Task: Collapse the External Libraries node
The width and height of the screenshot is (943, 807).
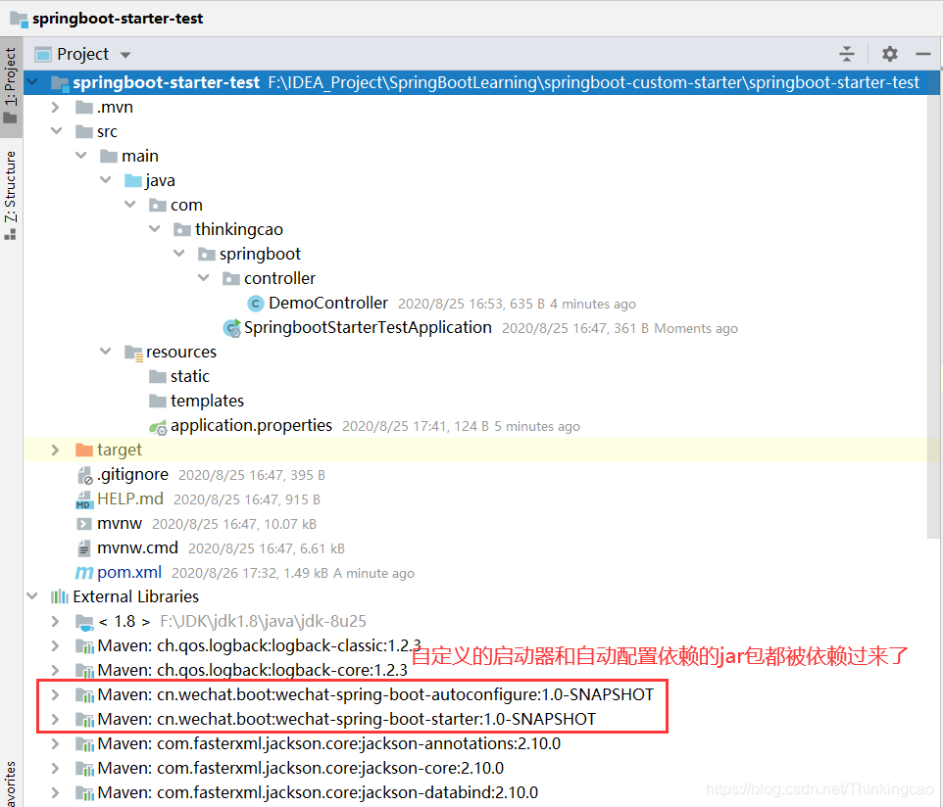Action: point(32,596)
